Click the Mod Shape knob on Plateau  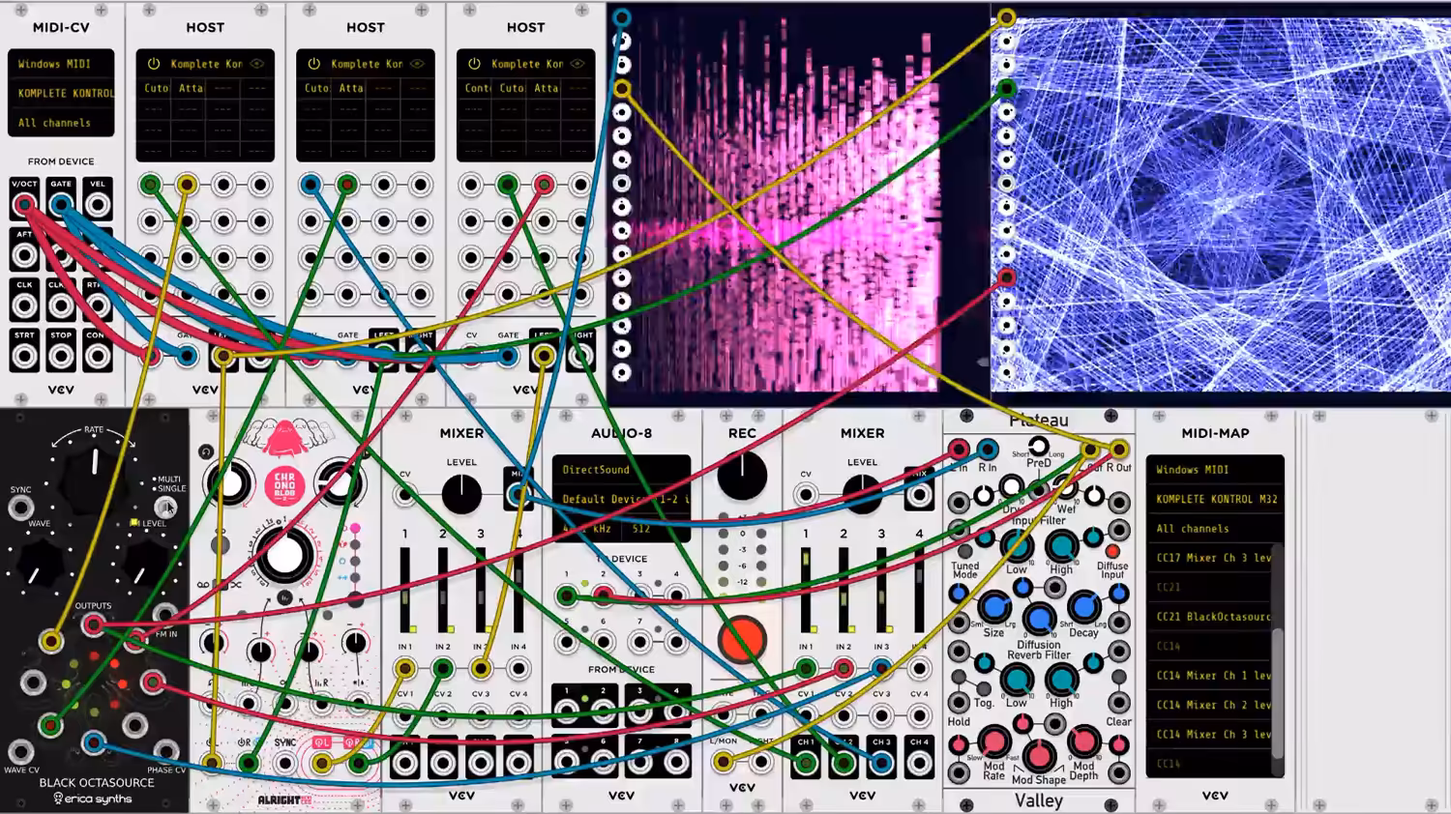[1039, 755]
